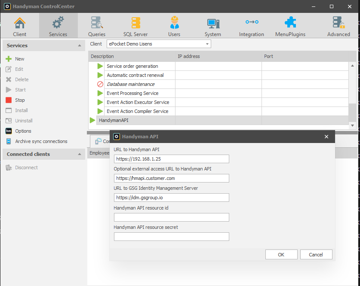Click the Uninstall service icon

(9, 121)
